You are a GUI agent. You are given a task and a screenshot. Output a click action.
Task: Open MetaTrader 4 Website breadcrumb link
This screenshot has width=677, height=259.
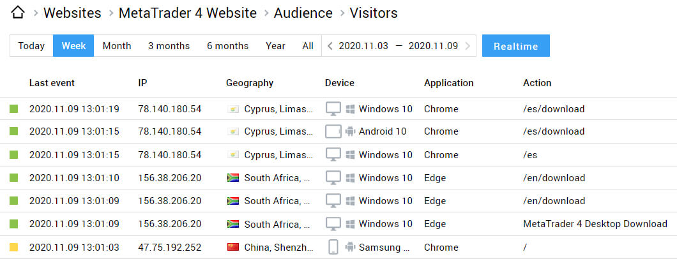[x=188, y=13]
